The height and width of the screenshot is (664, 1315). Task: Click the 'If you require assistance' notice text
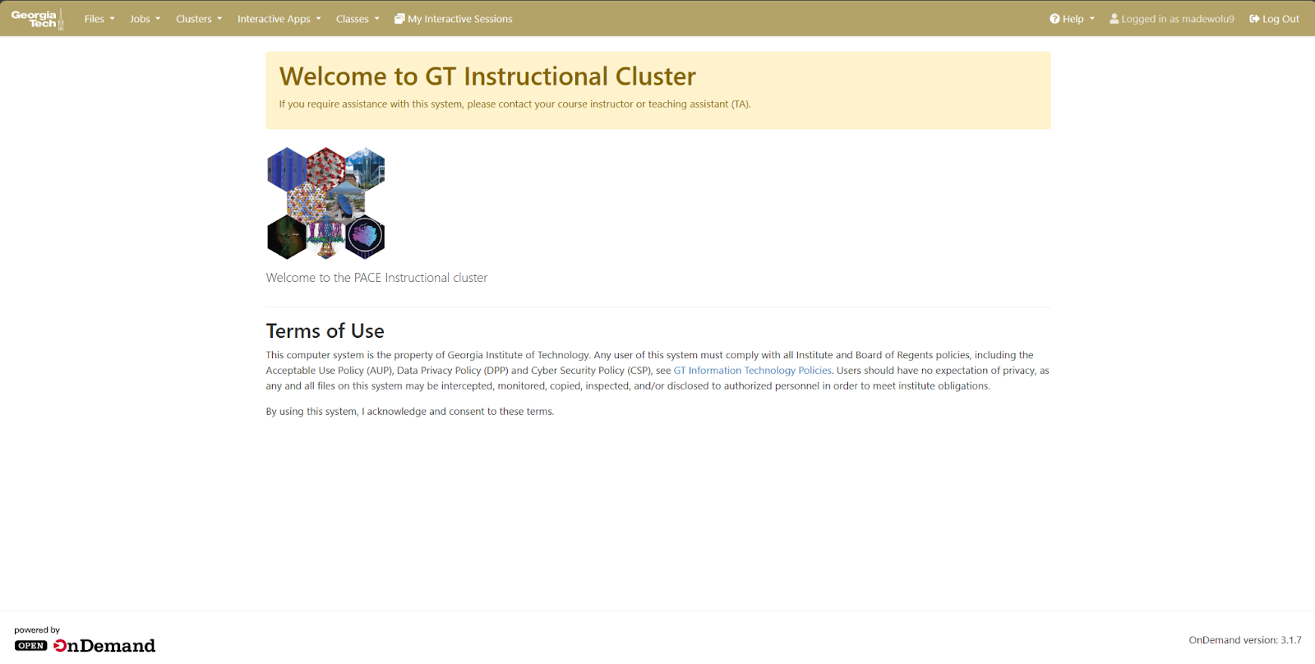[x=514, y=104]
